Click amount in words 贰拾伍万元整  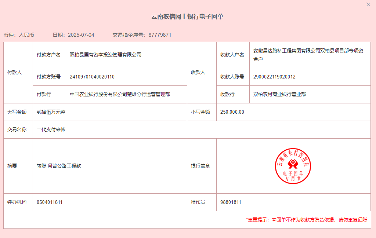coord(51,112)
